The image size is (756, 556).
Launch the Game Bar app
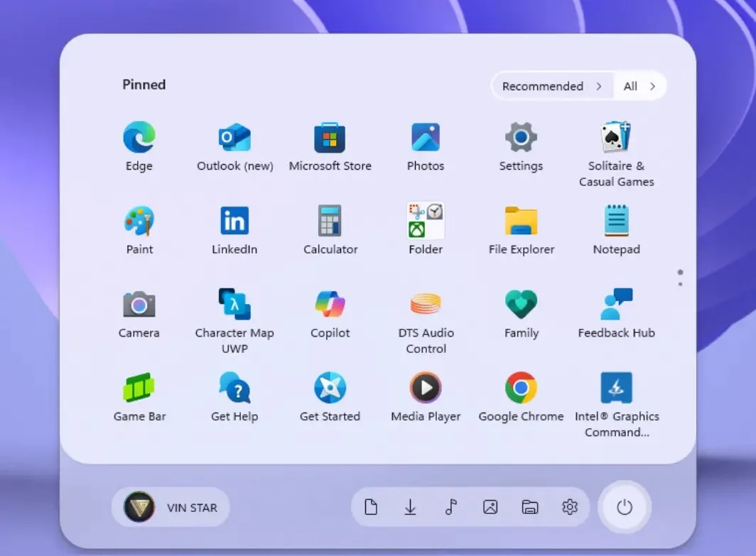tap(139, 388)
